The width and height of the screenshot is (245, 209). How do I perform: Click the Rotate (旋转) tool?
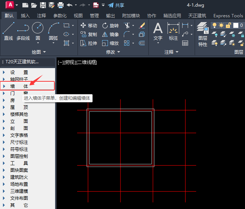pos(110,25)
